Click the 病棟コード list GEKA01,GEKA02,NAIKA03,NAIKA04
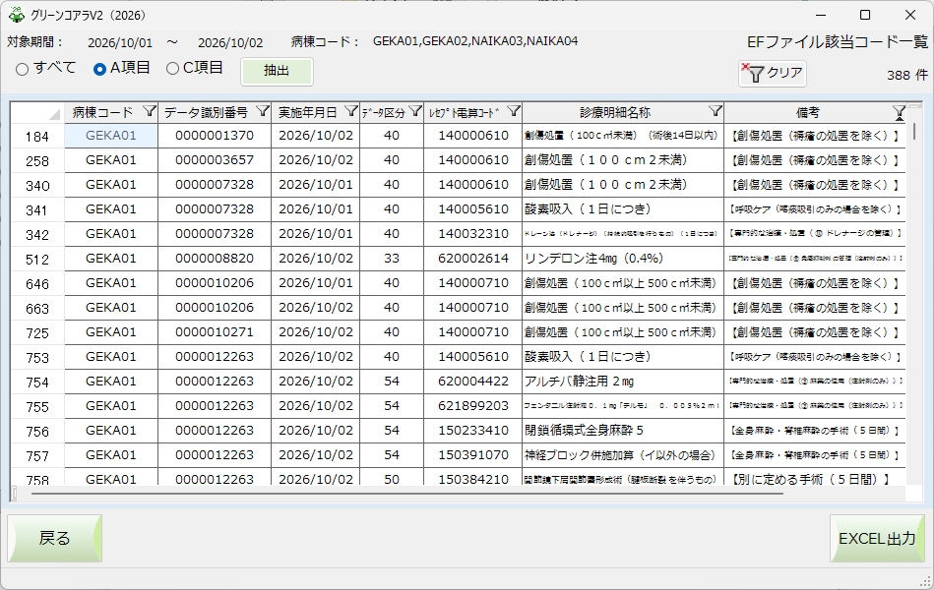934x590 pixels. [x=475, y=41]
